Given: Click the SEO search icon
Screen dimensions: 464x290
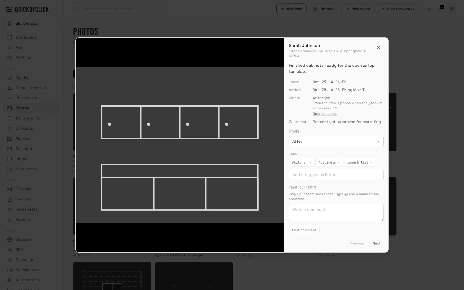Looking at the screenshot, I should pos(10,250).
